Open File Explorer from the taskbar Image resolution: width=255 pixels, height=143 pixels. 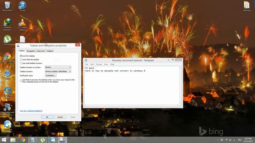point(13,140)
